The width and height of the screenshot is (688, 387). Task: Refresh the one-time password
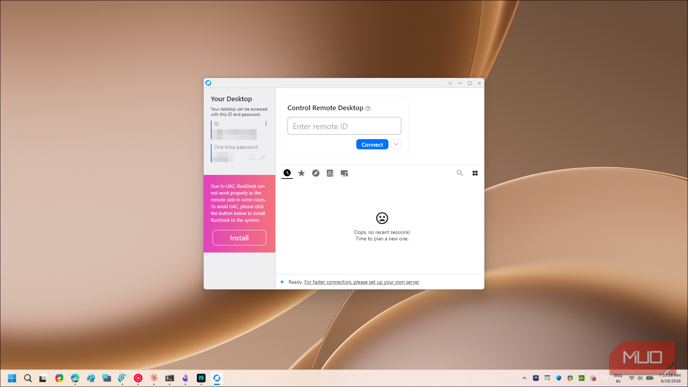click(252, 157)
